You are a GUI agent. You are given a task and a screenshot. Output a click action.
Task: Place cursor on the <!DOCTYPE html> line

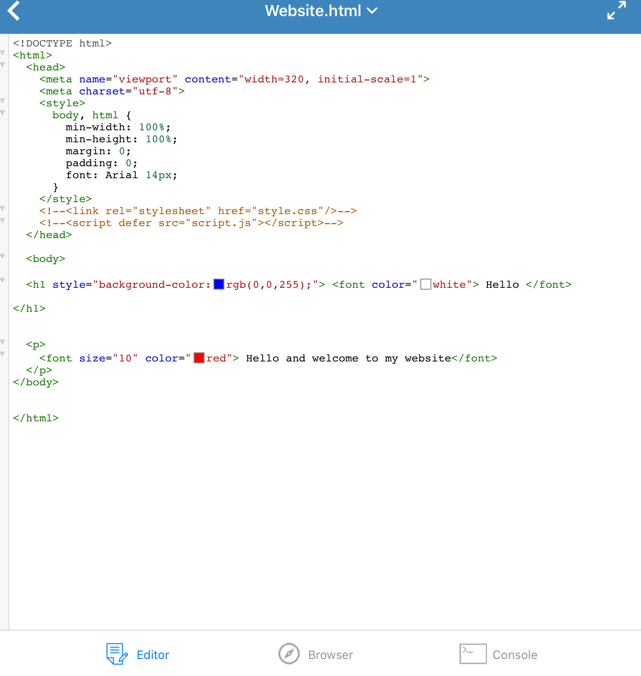point(62,43)
